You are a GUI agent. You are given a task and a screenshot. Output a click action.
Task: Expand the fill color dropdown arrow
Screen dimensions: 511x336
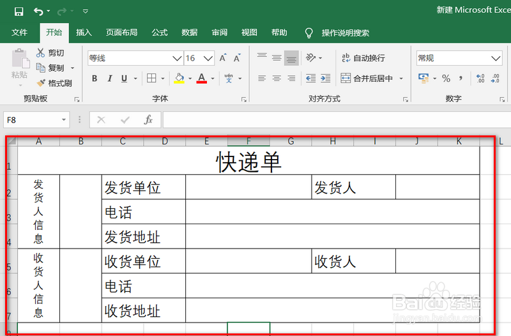pos(190,79)
